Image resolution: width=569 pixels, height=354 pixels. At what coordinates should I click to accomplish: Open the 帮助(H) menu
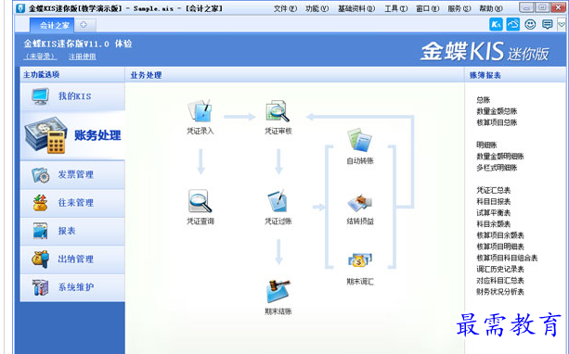click(491, 8)
